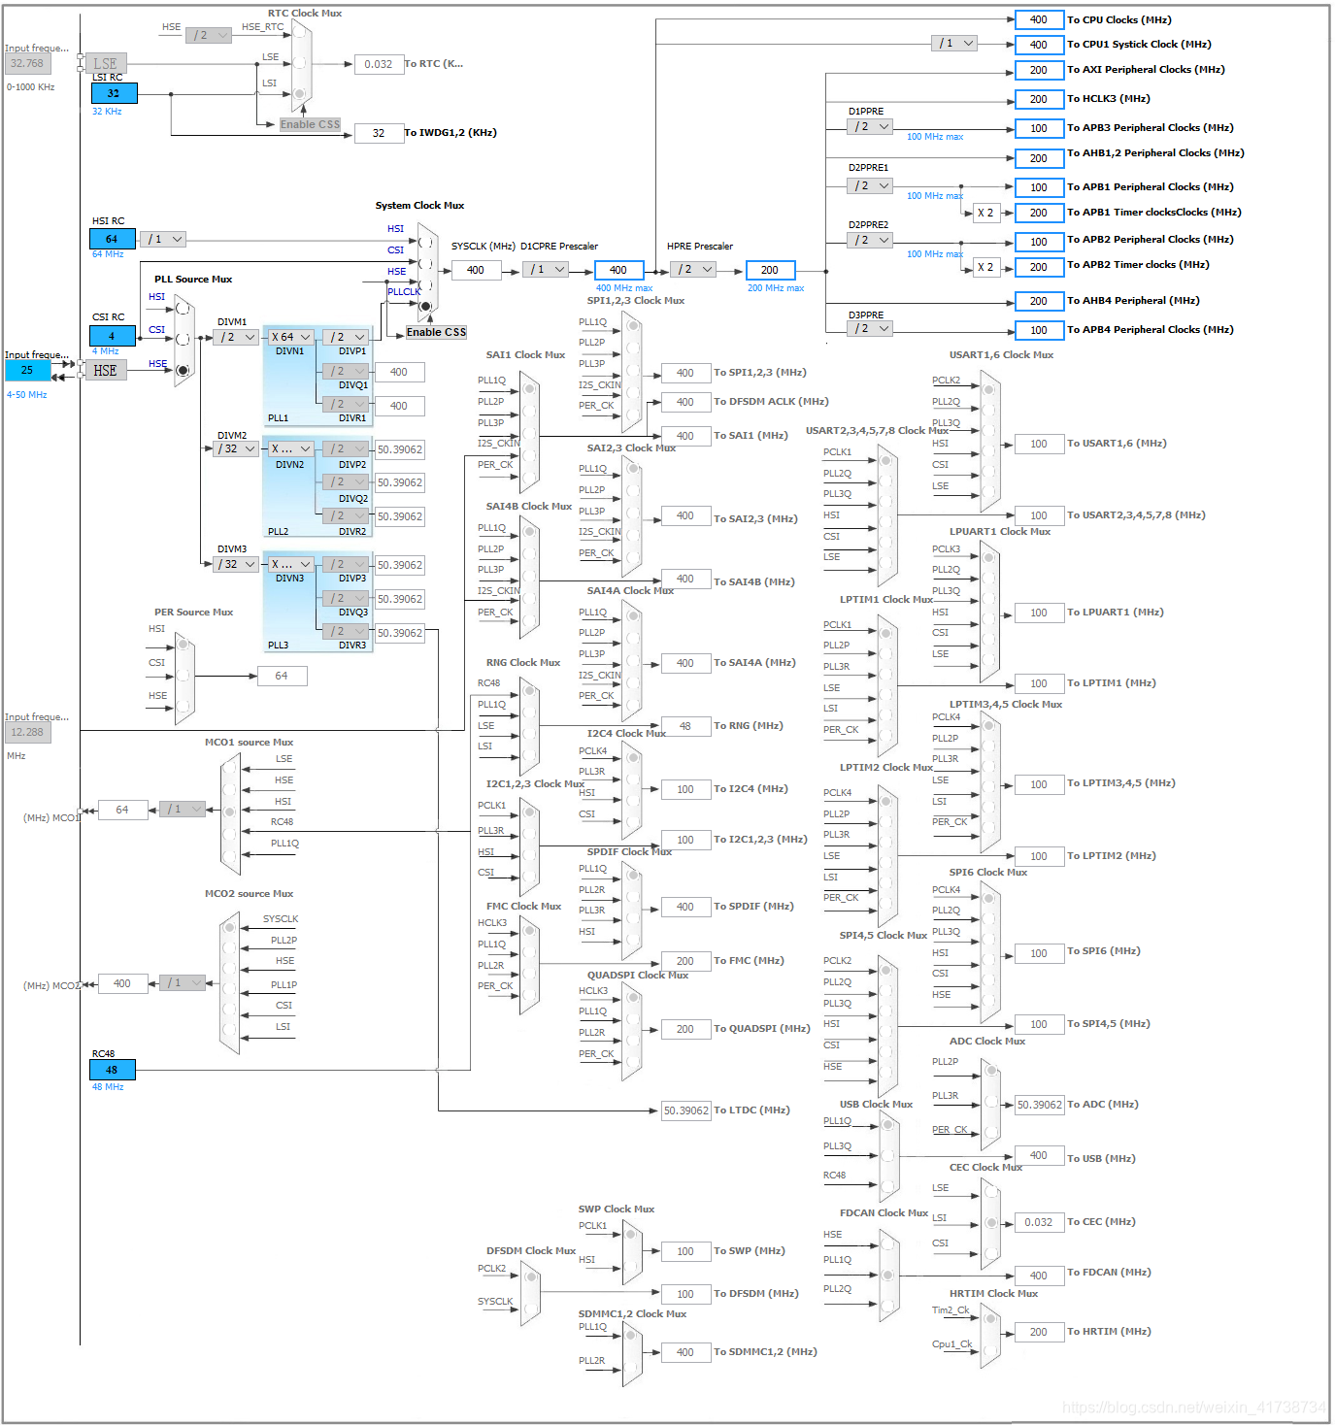1335x1425 pixels.
Task: Click the CSI RC 4 value box
Action: point(112,336)
